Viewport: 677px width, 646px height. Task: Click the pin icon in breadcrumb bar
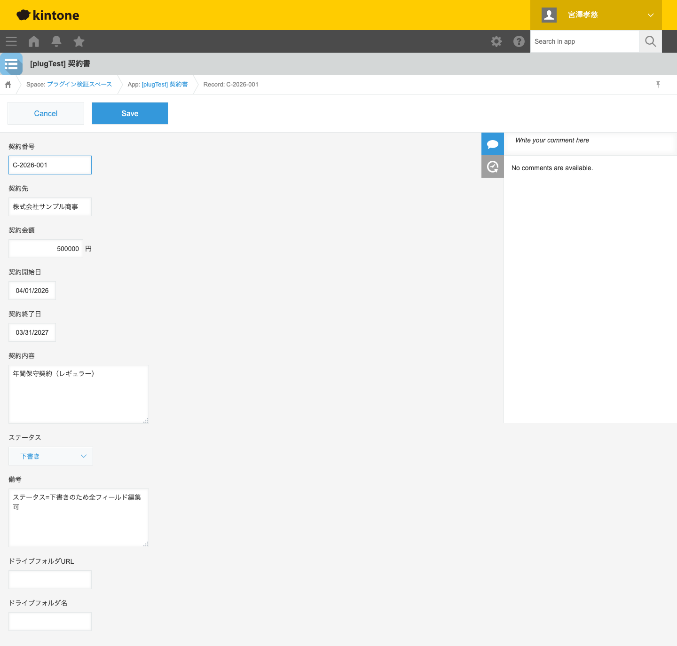coord(658,84)
